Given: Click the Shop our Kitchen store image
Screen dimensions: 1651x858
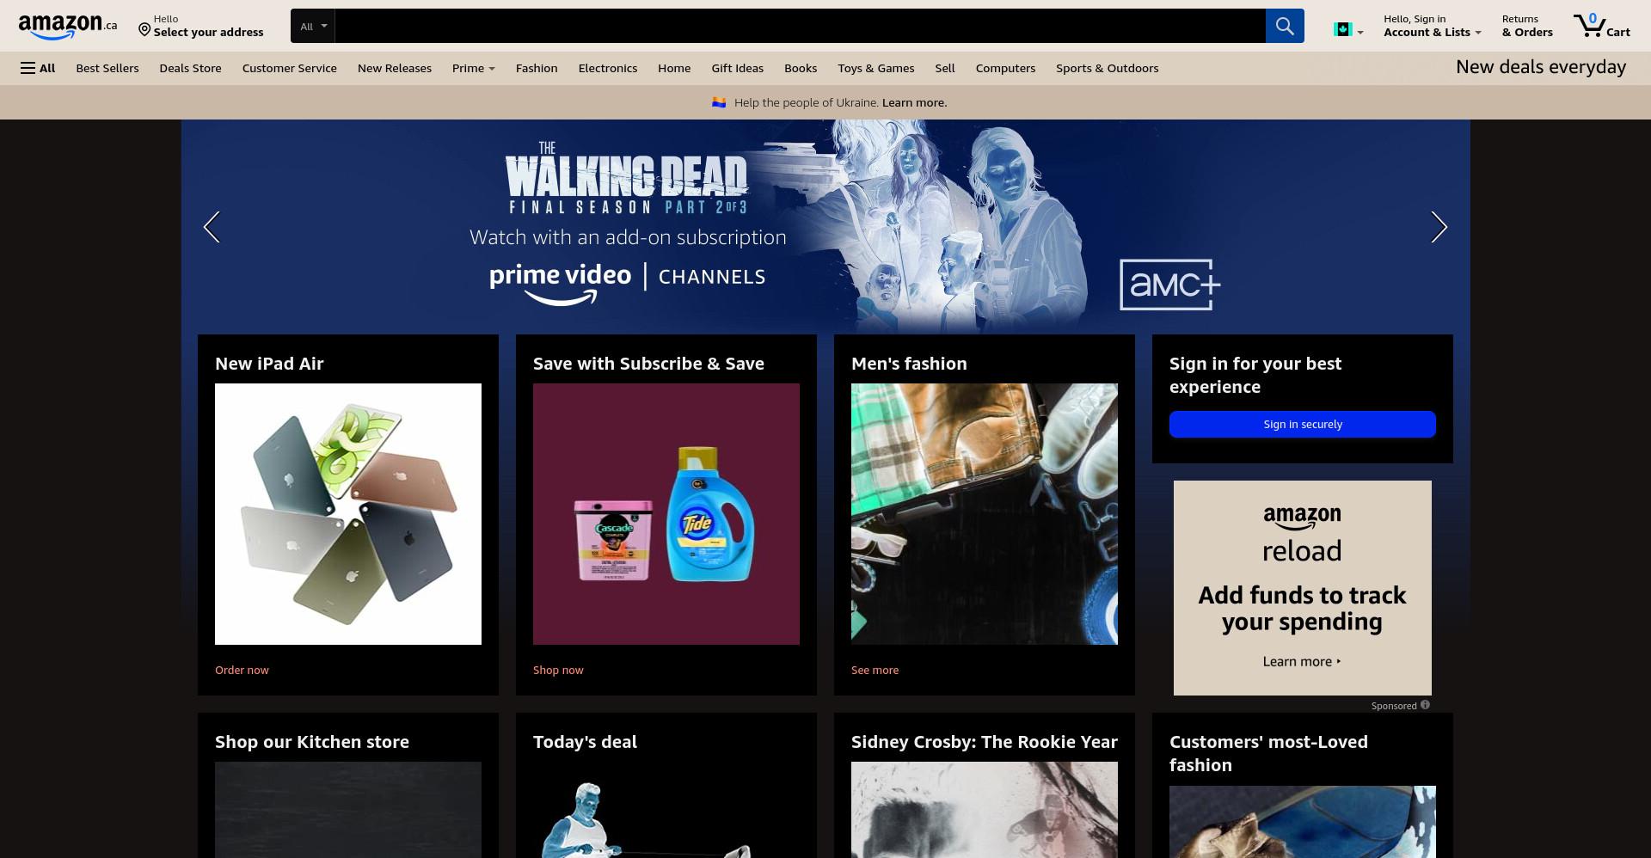Looking at the screenshot, I should point(348,810).
